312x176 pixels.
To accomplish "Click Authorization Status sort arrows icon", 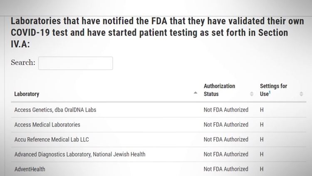I will point(252,94).
